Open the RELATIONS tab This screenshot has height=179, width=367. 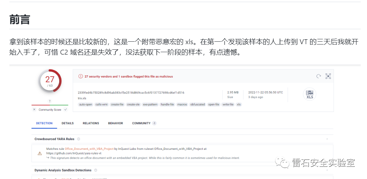(x=91, y=123)
